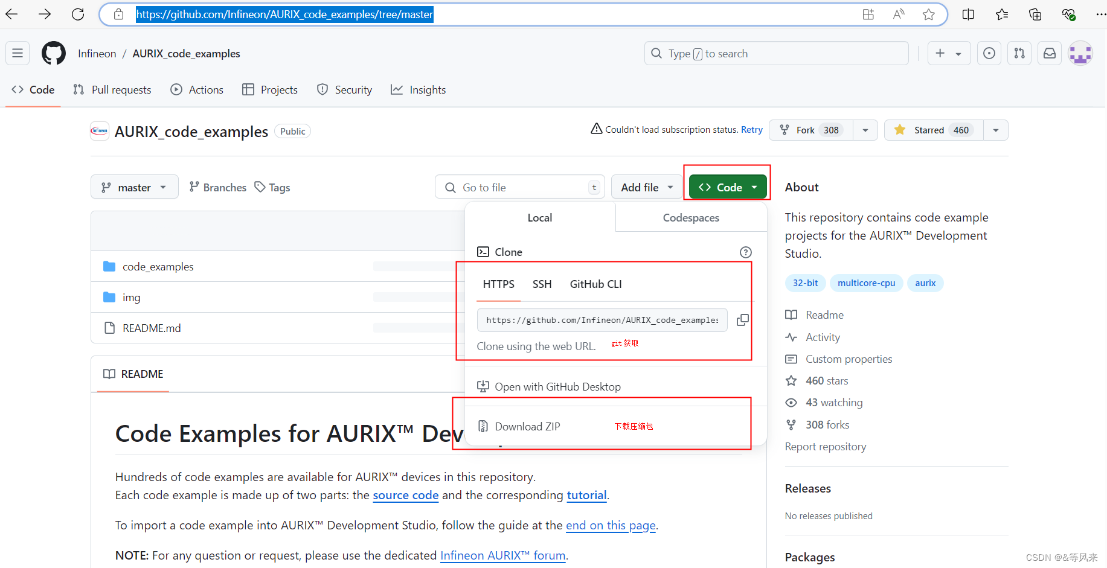Open the create new plus dropdown

[x=949, y=53]
